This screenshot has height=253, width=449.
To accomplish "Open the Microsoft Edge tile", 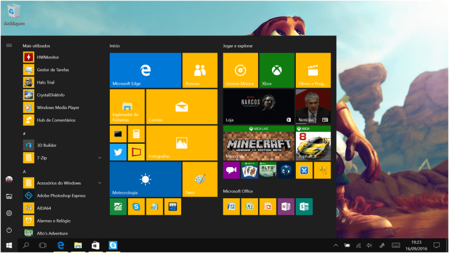I will click(145, 70).
